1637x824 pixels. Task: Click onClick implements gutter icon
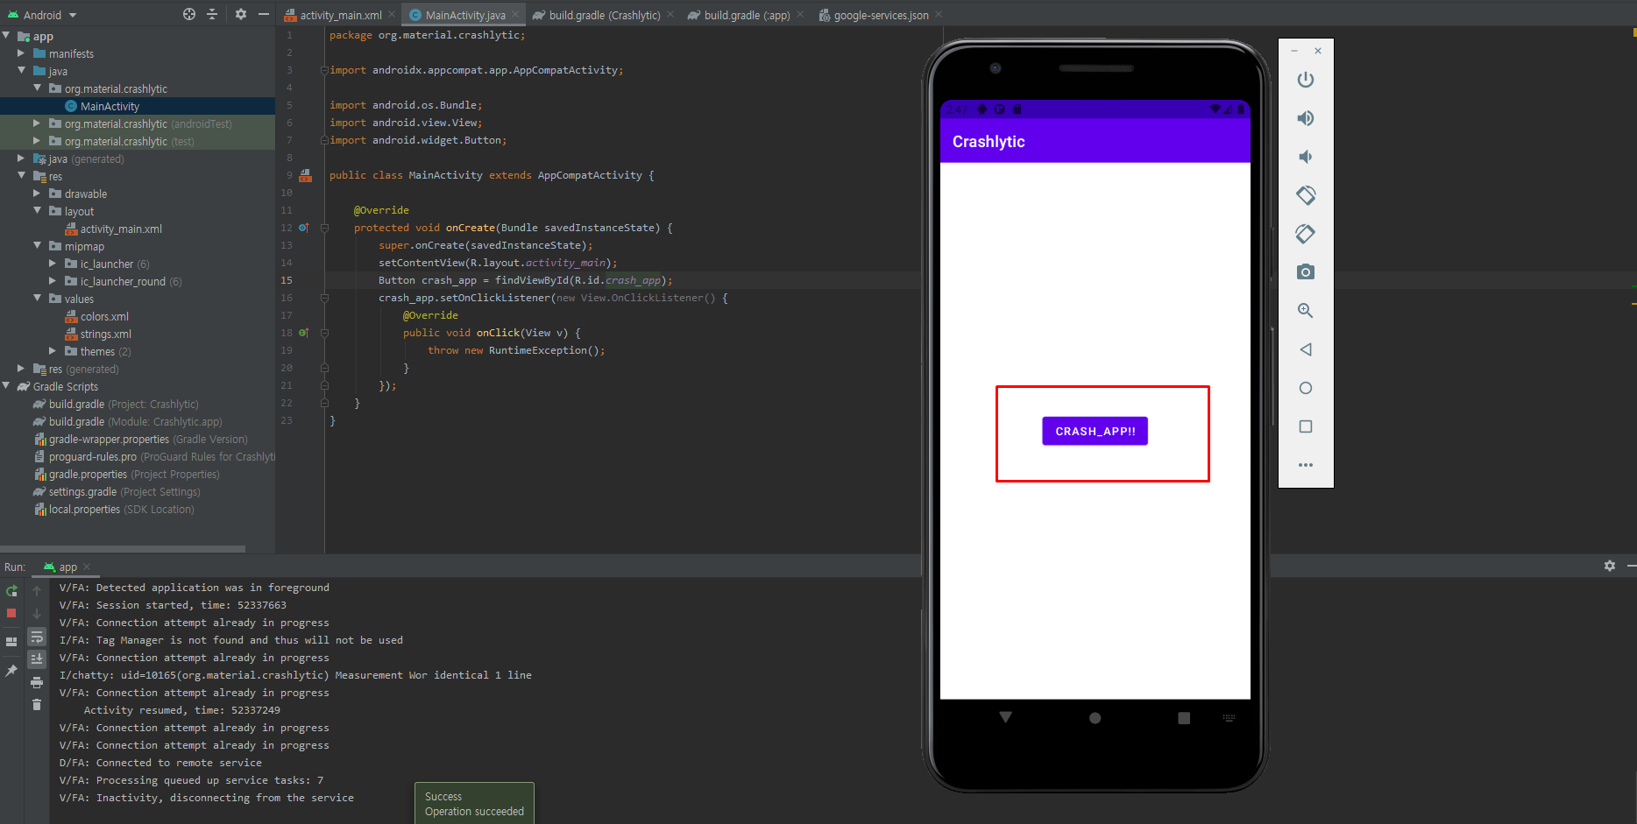pos(304,333)
